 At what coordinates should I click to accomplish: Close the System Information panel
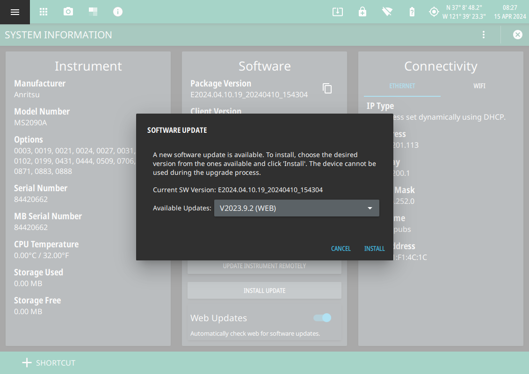[x=517, y=35]
